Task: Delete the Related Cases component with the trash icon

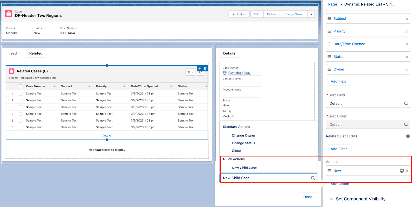Action: tap(205, 68)
